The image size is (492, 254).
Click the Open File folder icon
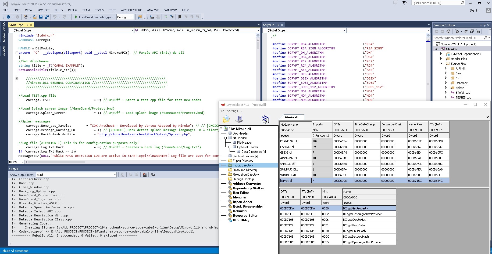tap(35, 17)
